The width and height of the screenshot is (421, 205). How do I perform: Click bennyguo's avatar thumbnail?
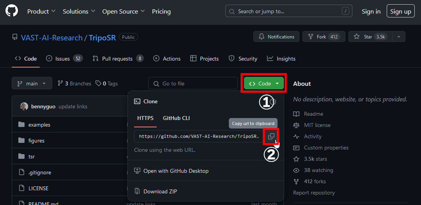(24, 106)
